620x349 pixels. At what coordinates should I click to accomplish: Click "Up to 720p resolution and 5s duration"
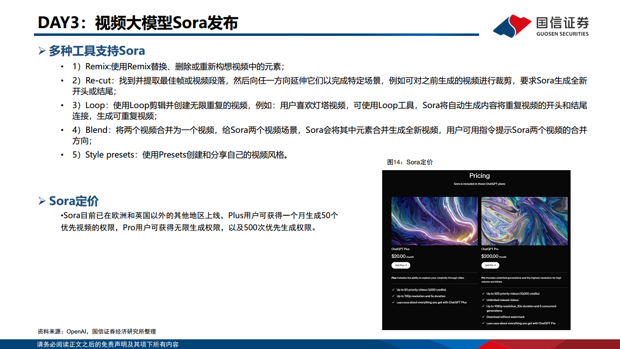421,296
